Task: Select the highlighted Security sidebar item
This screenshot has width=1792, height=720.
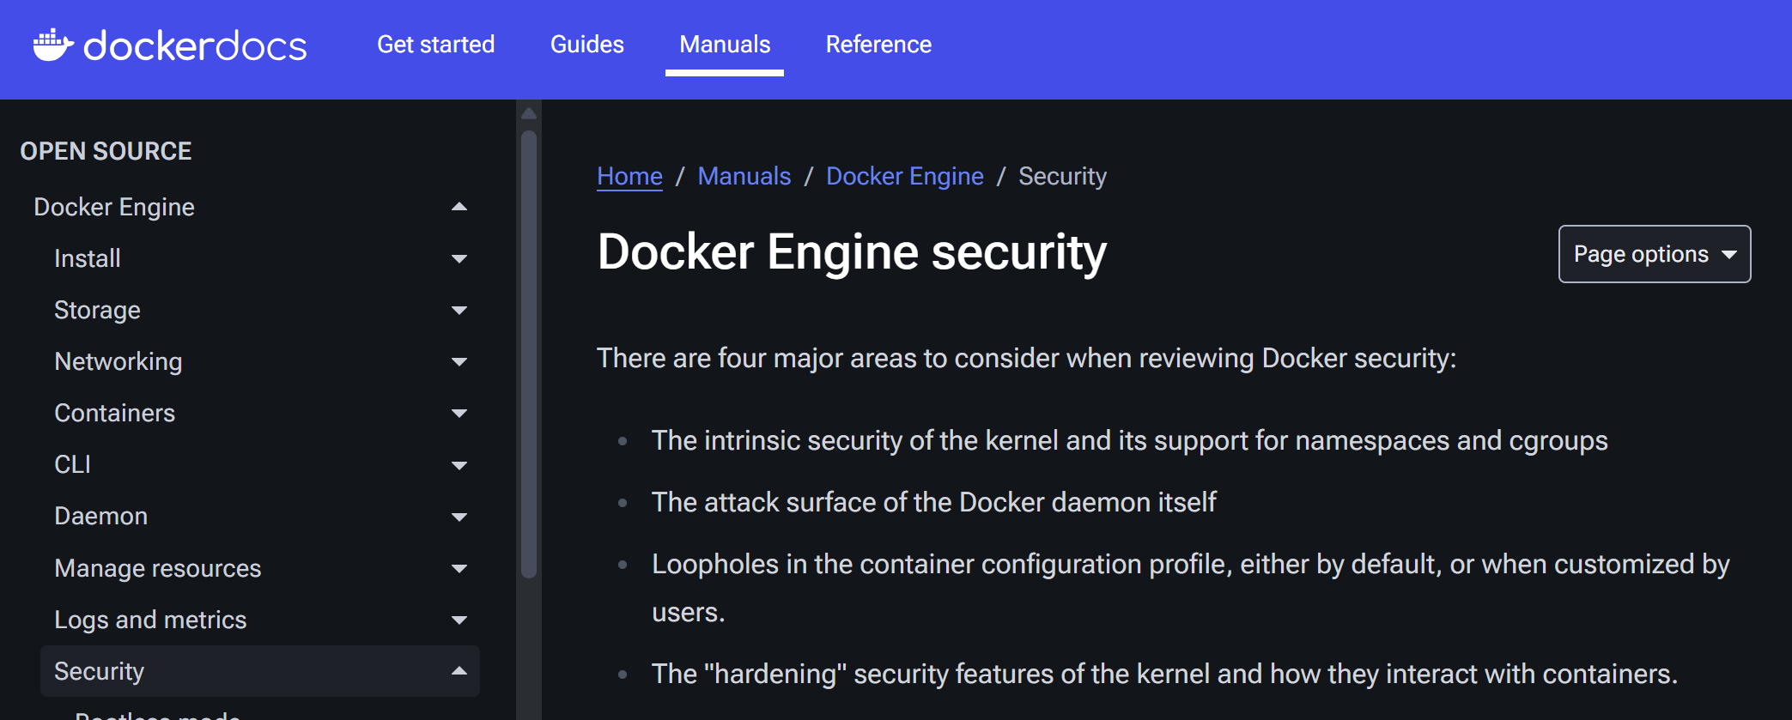Action: pos(260,671)
